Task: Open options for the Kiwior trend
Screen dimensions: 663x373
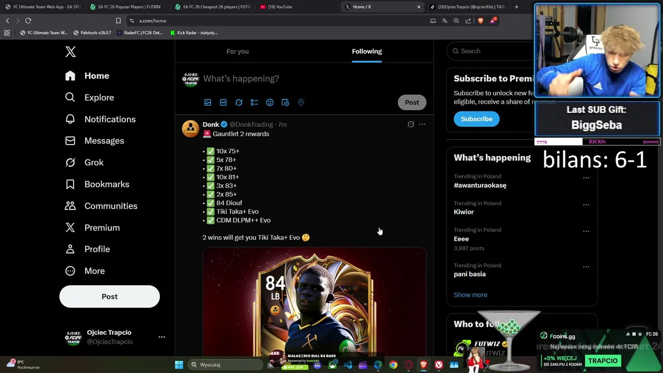Action: click(586, 205)
